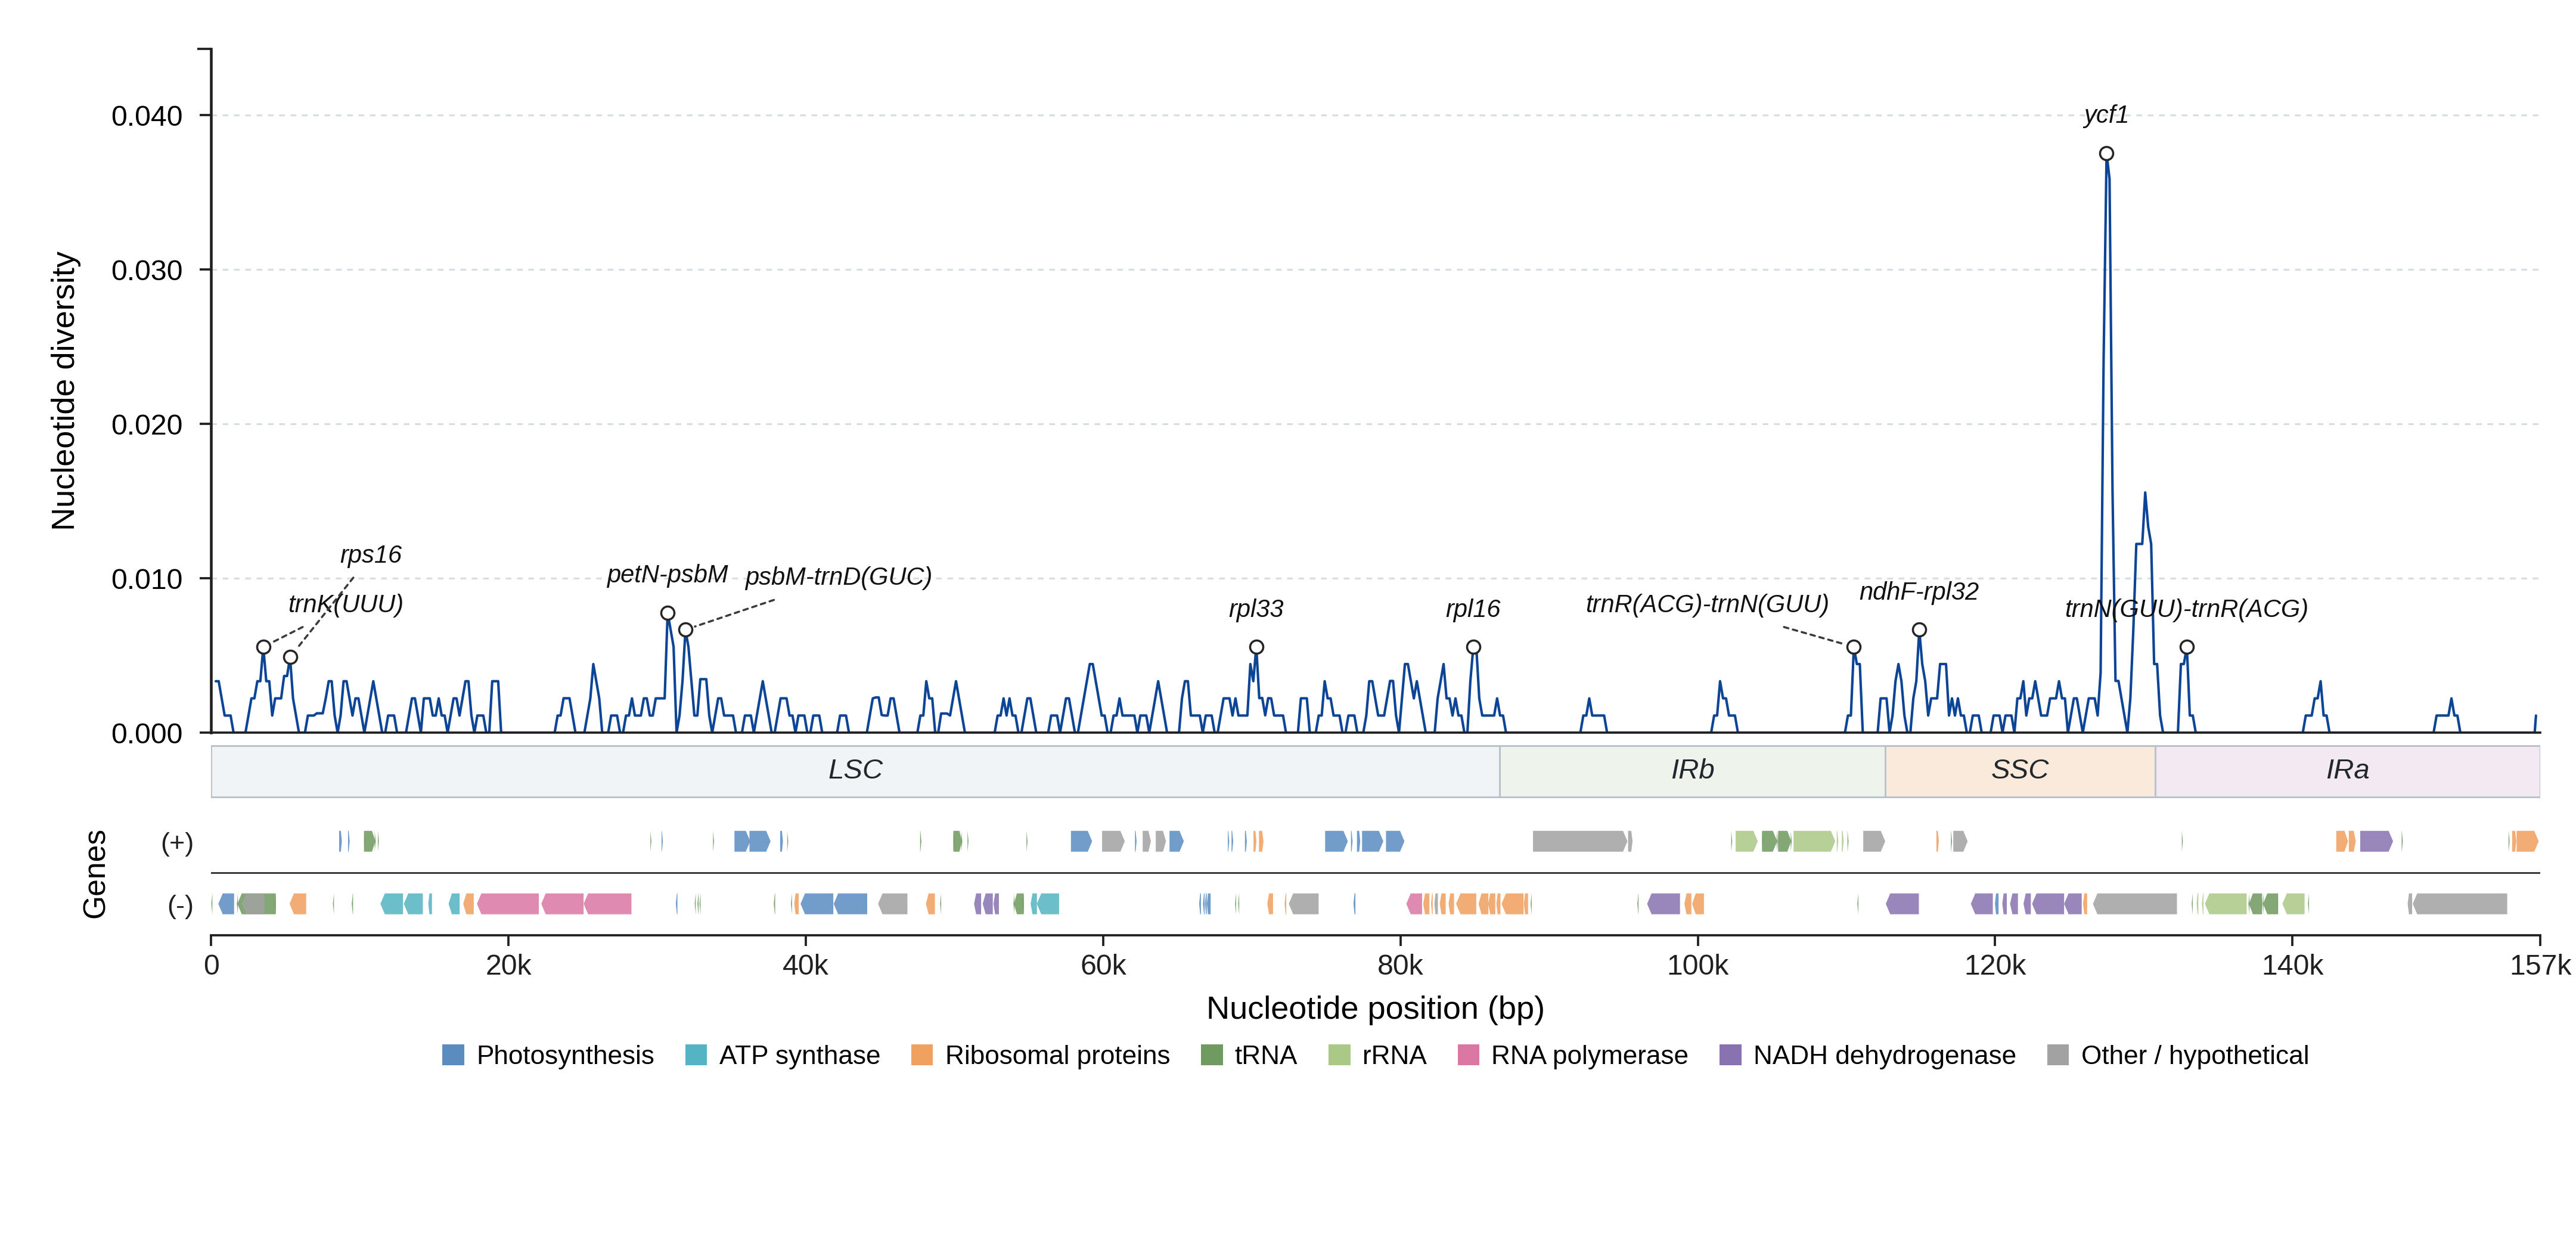This screenshot has width=2576, height=1253.
Task: Click the 0.020 y-axis tick label
Action: click(x=147, y=425)
